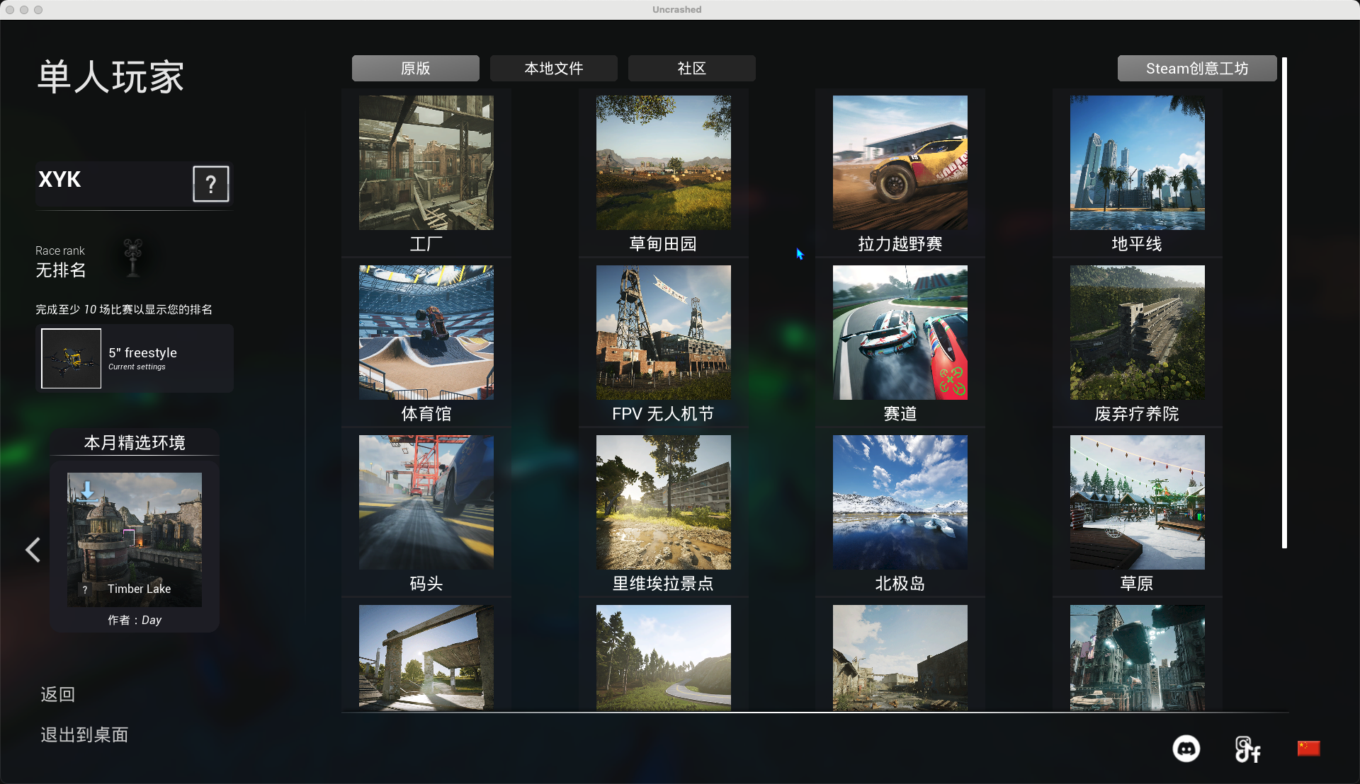
Task: Click the question mark box beside XYK
Action: coord(210,184)
